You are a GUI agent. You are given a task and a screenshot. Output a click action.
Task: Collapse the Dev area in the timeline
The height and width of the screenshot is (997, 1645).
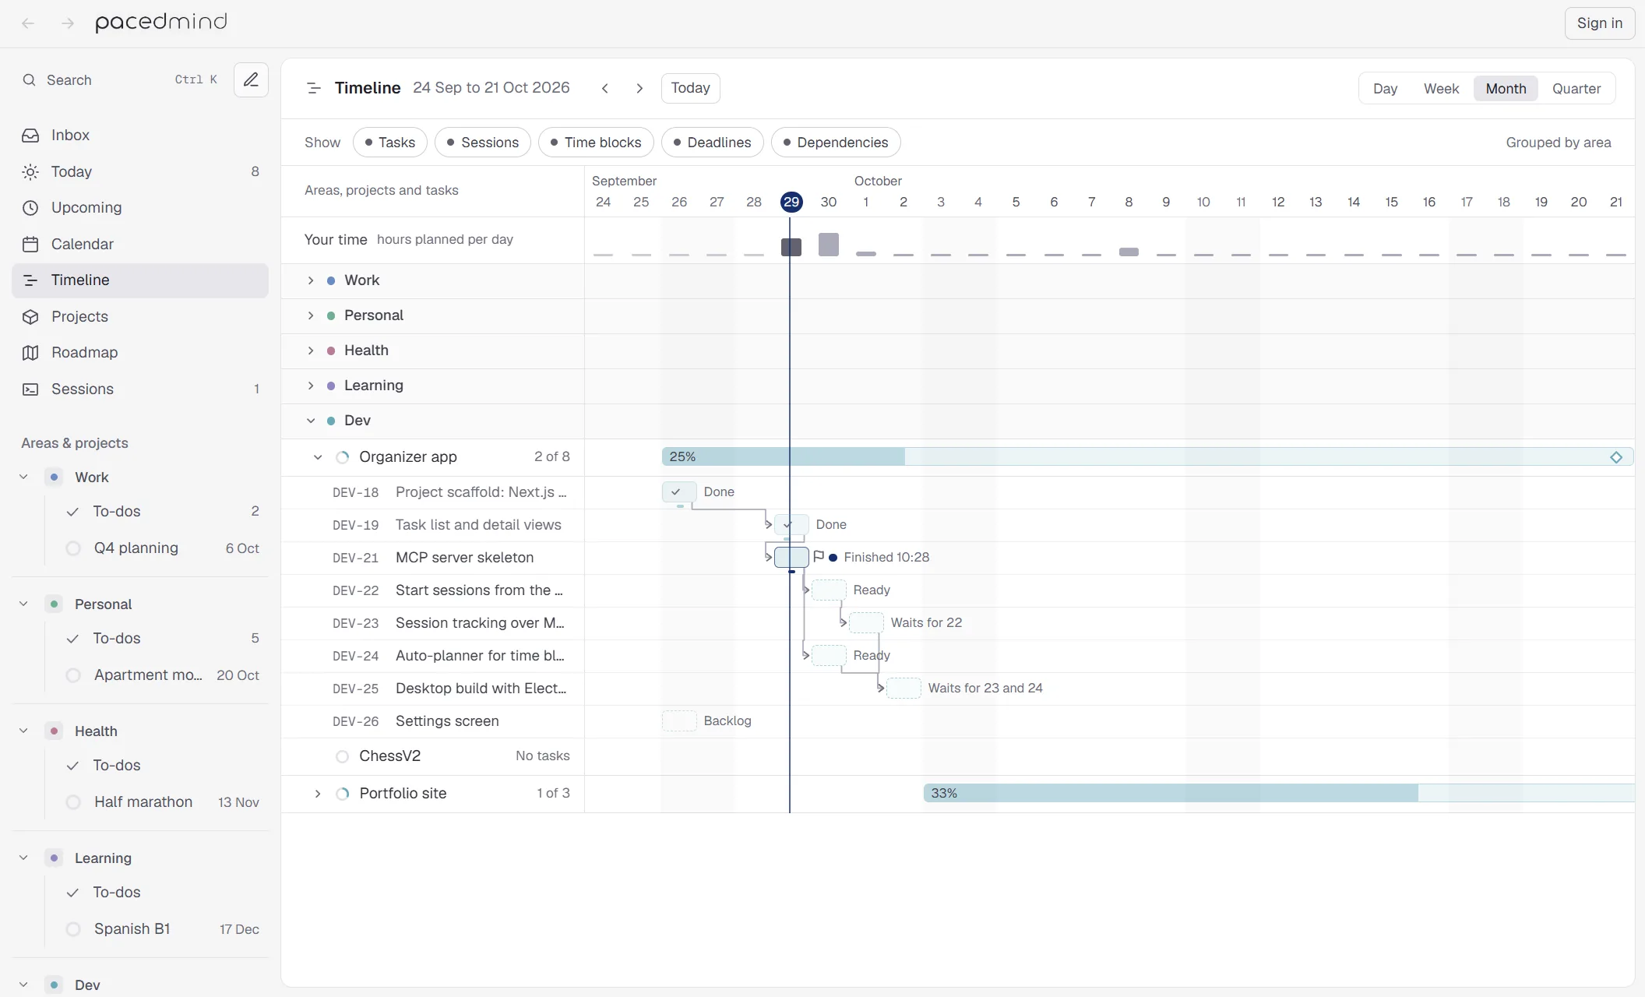[311, 421]
